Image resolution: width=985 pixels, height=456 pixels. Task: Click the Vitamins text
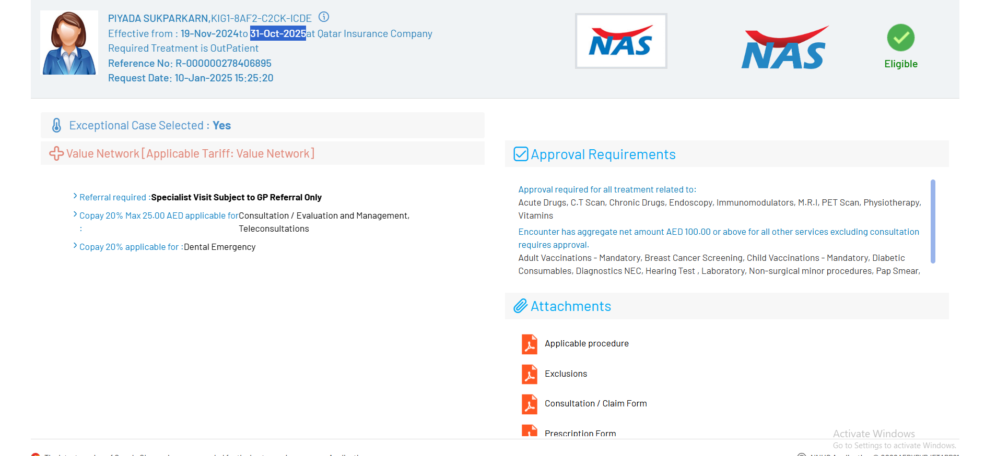(x=535, y=215)
